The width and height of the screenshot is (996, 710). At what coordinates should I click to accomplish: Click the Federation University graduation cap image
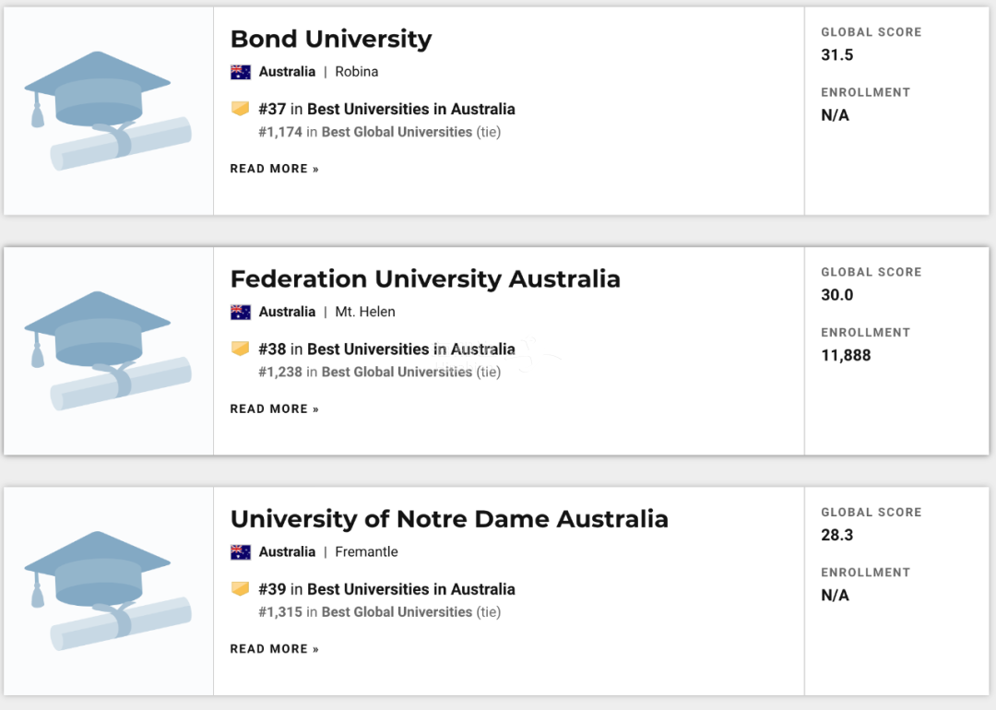point(108,350)
